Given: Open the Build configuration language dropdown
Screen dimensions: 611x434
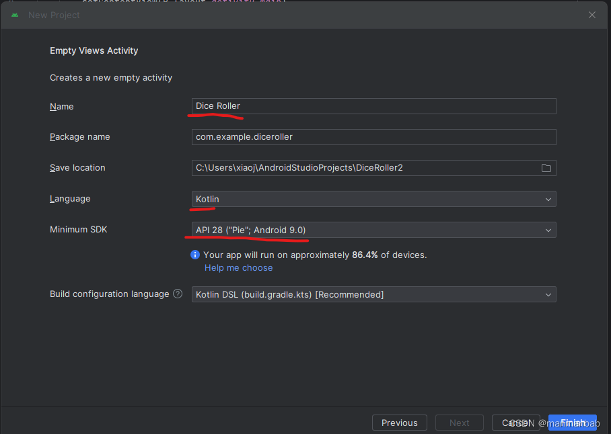Looking at the screenshot, I should [x=373, y=294].
